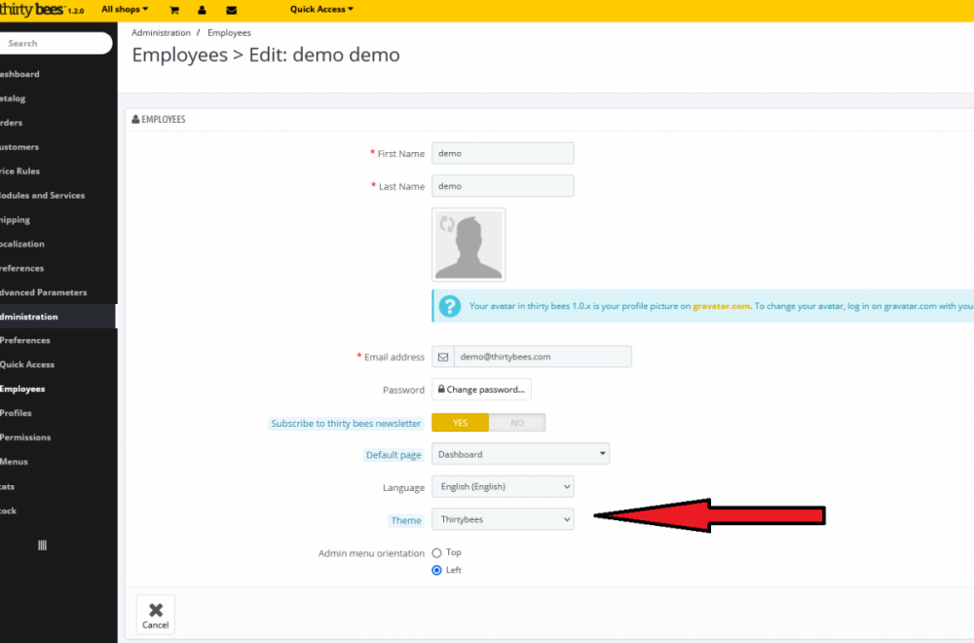This screenshot has height=643, width=974.
Task: Open the Theme dropdown
Action: click(503, 519)
